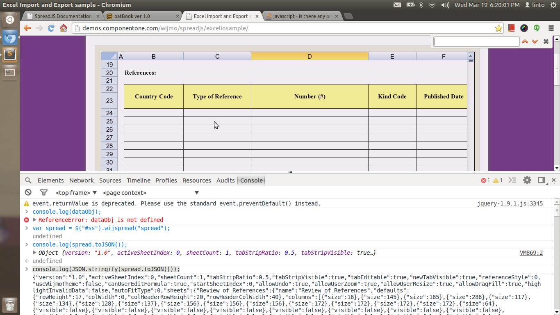Click the DevTools magnifier search icon
Screen dimensions: 560x315
(x=28, y=180)
